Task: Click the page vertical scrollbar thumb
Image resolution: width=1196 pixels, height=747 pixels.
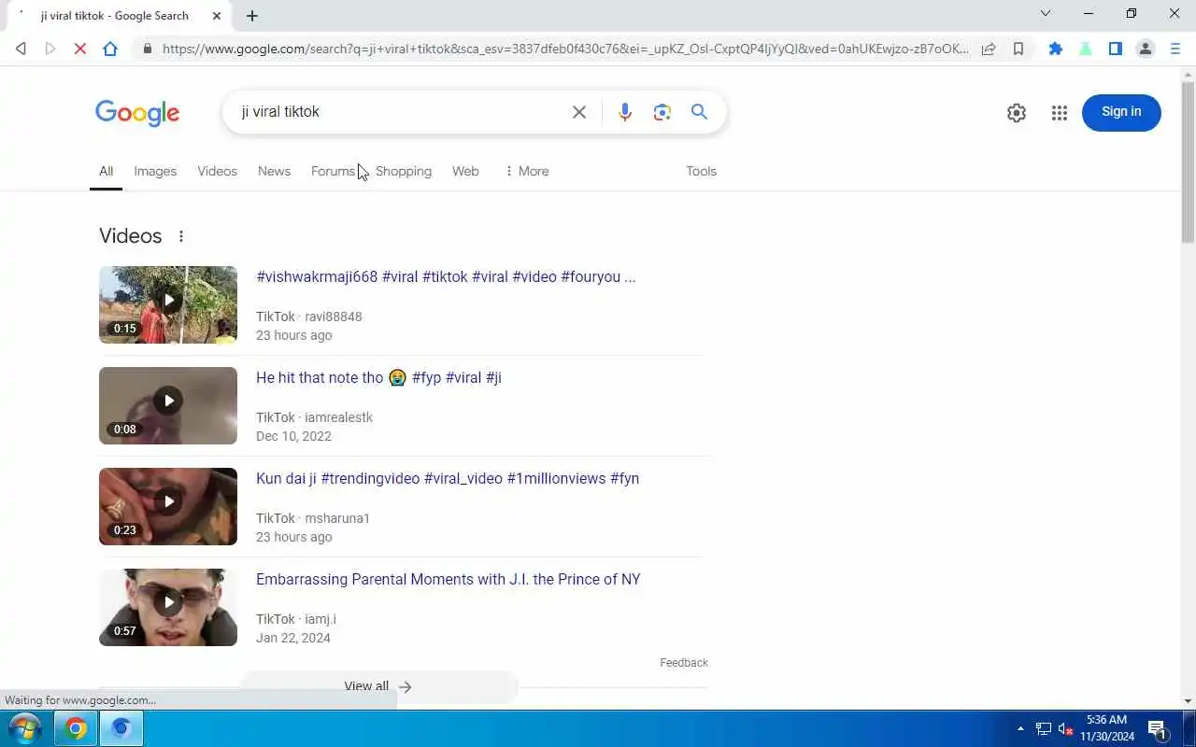Action: (x=1189, y=163)
